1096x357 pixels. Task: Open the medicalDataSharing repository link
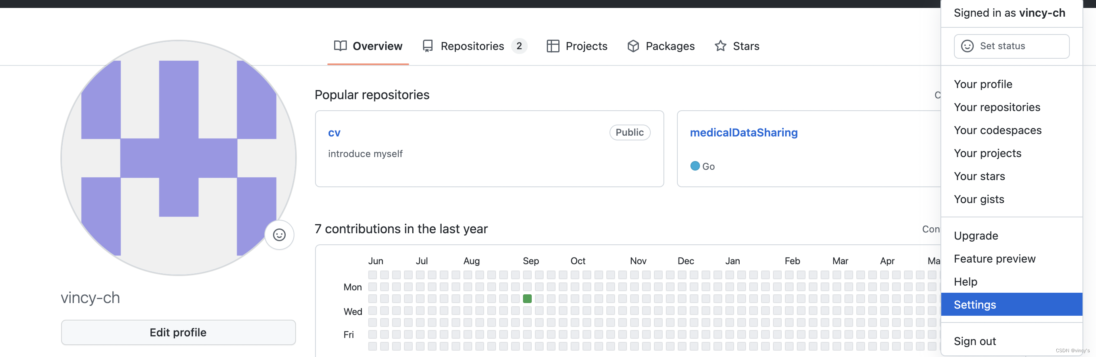click(744, 133)
